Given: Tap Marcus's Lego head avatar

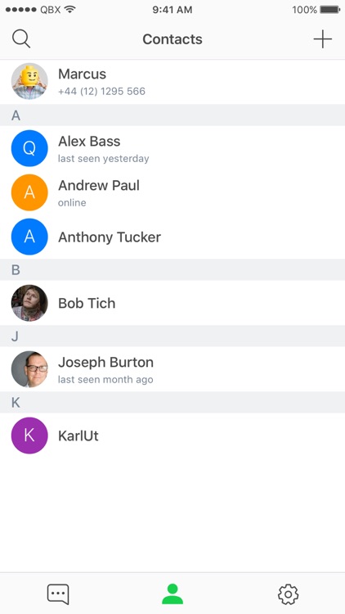Looking at the screenshot, I should click(29, 81).
